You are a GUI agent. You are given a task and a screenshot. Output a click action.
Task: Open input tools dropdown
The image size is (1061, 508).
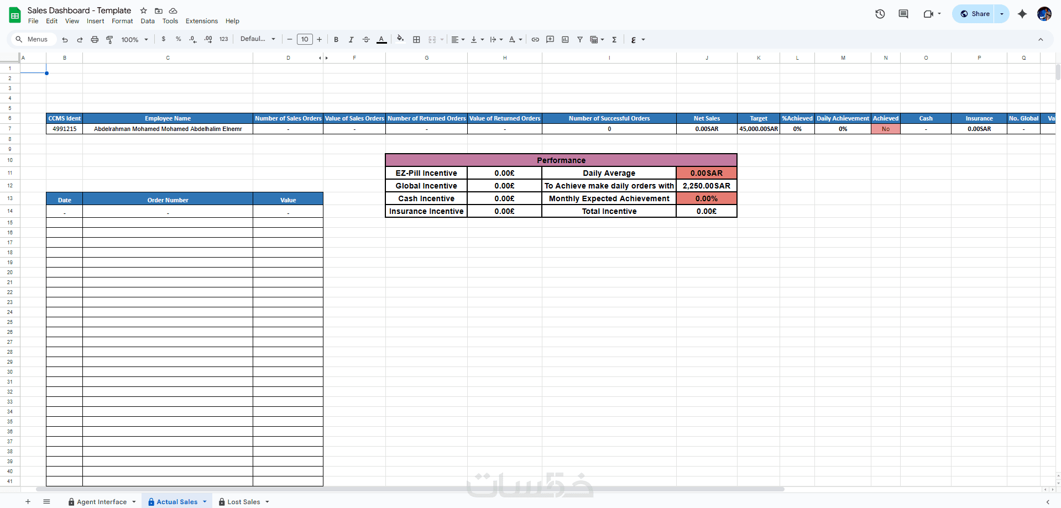coord(637,40)
